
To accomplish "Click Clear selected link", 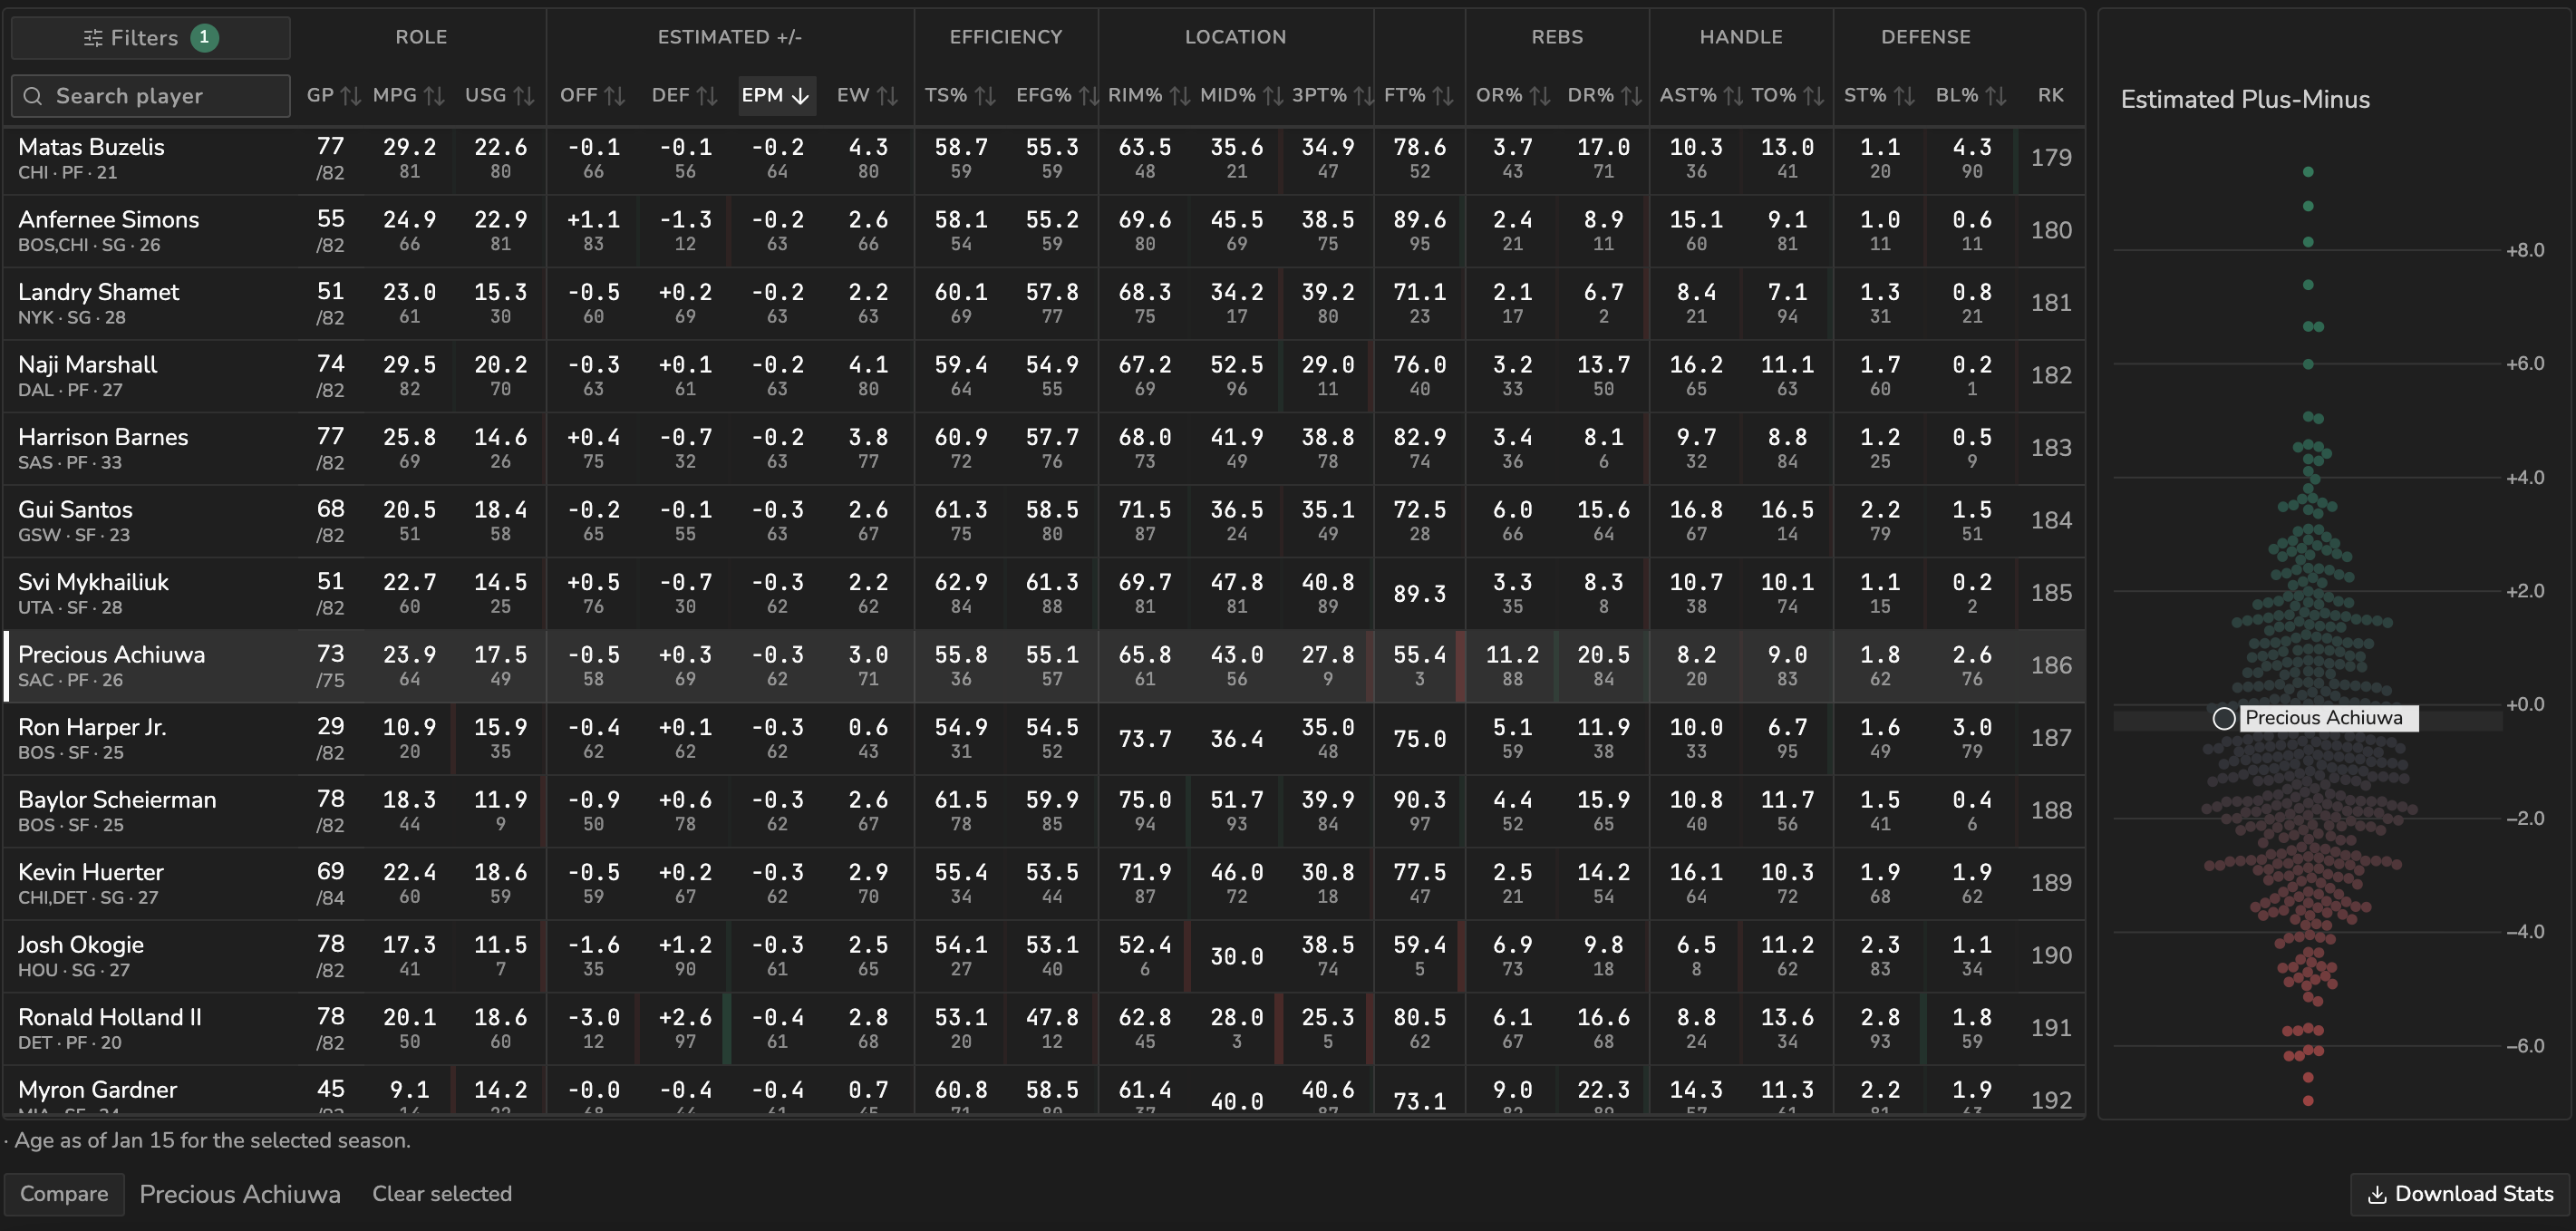I will pos(442,1194).
